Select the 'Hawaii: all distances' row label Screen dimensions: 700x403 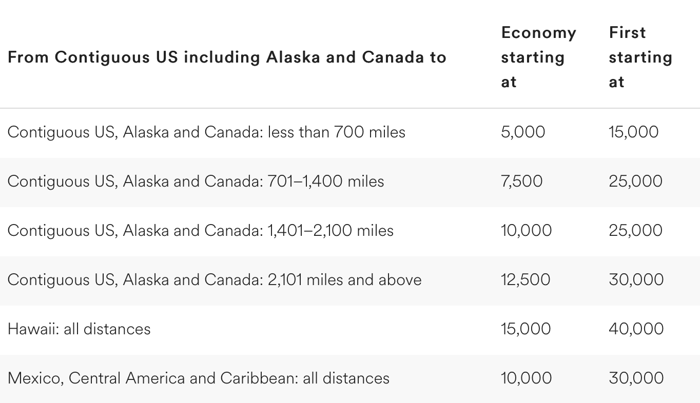coord(79,329)
